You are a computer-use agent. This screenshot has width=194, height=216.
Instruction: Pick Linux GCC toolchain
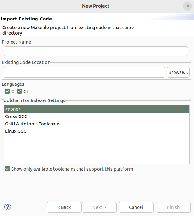[x=16, y=131]
